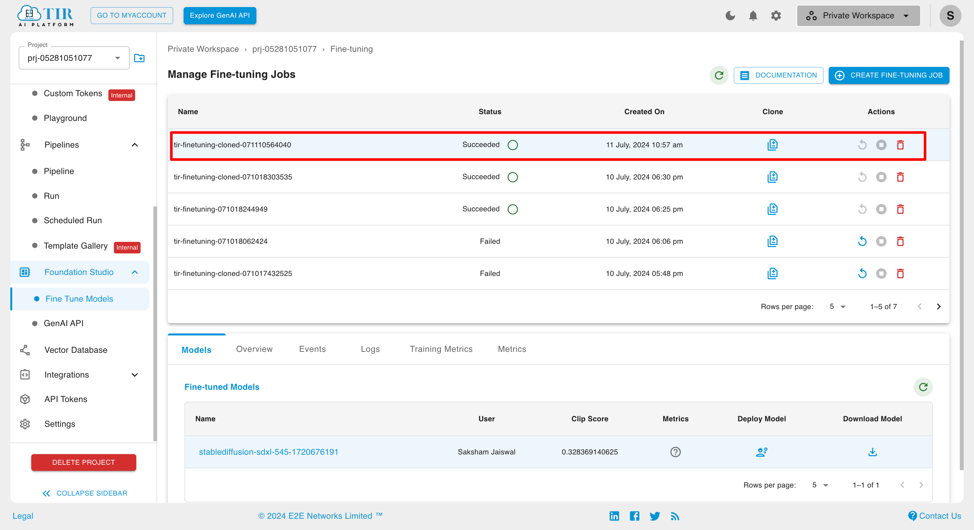Viewport: 974px width, 530px height.
Task: Open notifications bell icon
Action: coord(753,15)
